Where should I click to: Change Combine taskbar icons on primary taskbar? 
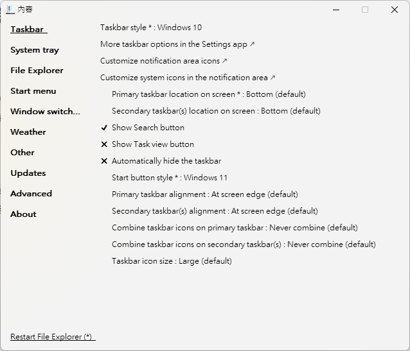[235, 228]
